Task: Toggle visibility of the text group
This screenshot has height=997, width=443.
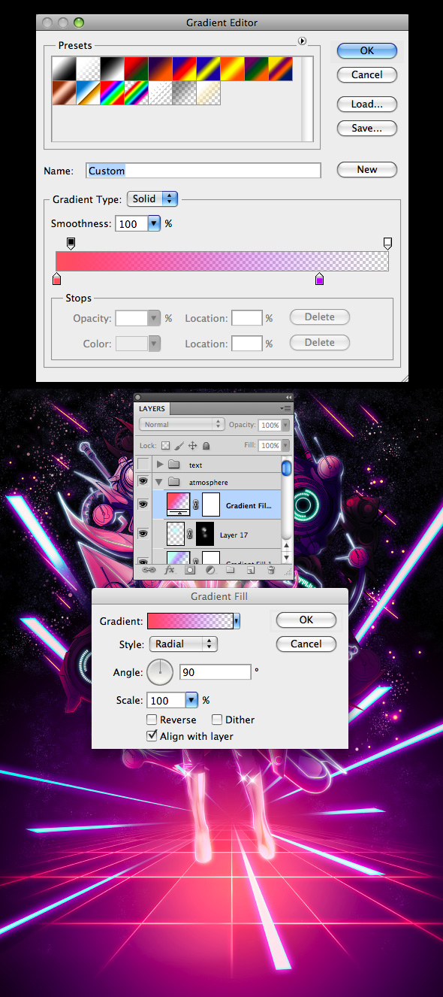Action: tap(143, 465)
